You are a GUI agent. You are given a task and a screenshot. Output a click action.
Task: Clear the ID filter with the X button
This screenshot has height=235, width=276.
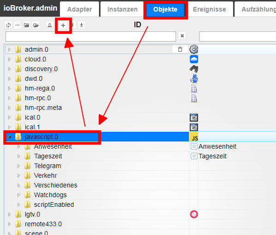[x=182, y=36]
